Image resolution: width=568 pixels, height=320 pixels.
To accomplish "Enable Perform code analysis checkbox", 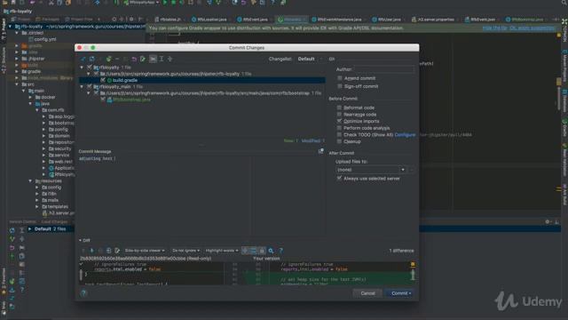I will pyautogui.click(x=339, y=128).
